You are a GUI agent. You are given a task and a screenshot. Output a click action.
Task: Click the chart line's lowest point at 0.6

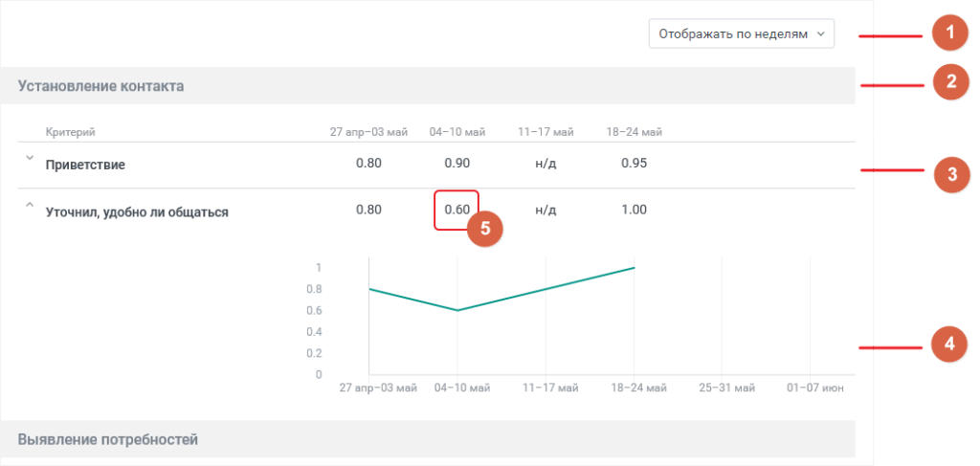click(457, 310)
